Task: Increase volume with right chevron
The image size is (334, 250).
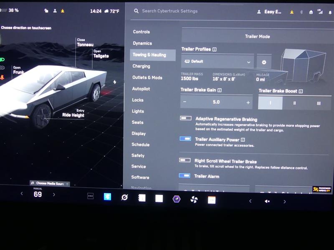Action: tap(285, 202)
